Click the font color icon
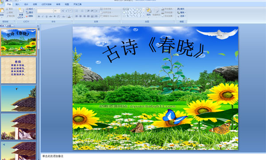This screenshot has height=160, width=266. click(x=69, y=16)
